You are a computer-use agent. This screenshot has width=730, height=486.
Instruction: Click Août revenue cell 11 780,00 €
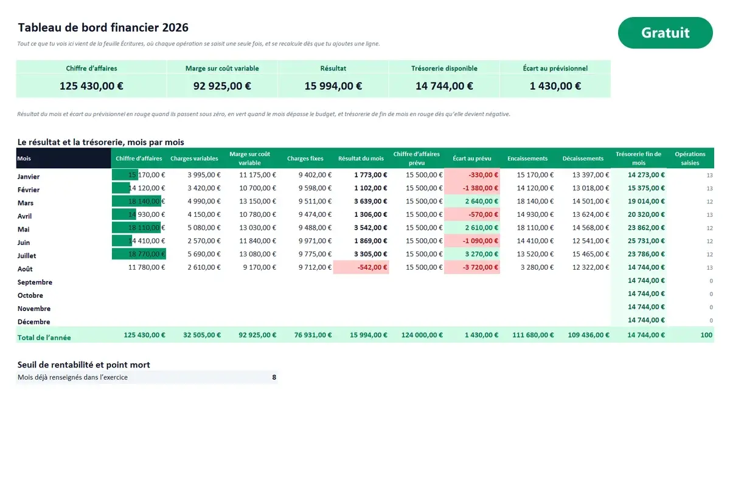[x=139, y=267]
